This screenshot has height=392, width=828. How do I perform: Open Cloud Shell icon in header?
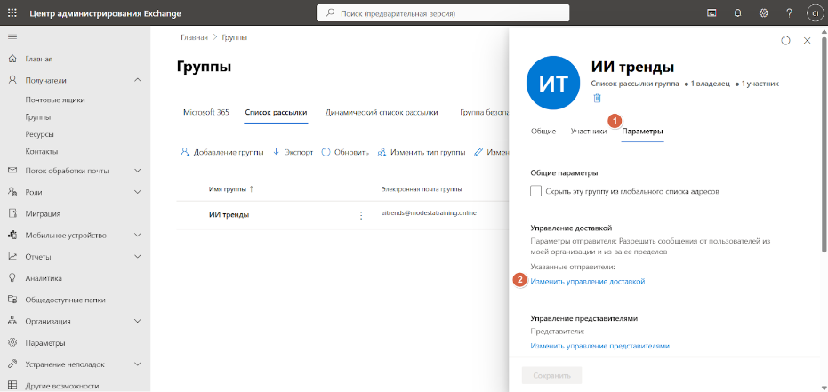(x=711, y=13)
